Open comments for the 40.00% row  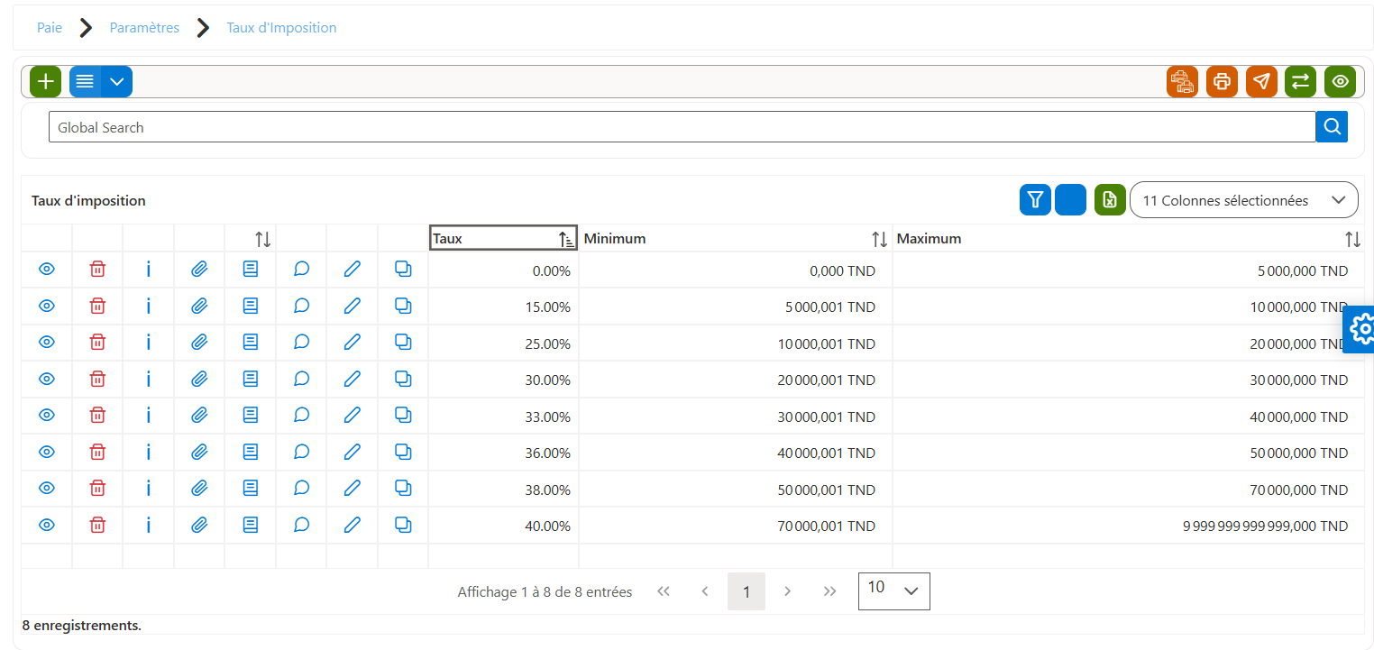tap(302, 526)
